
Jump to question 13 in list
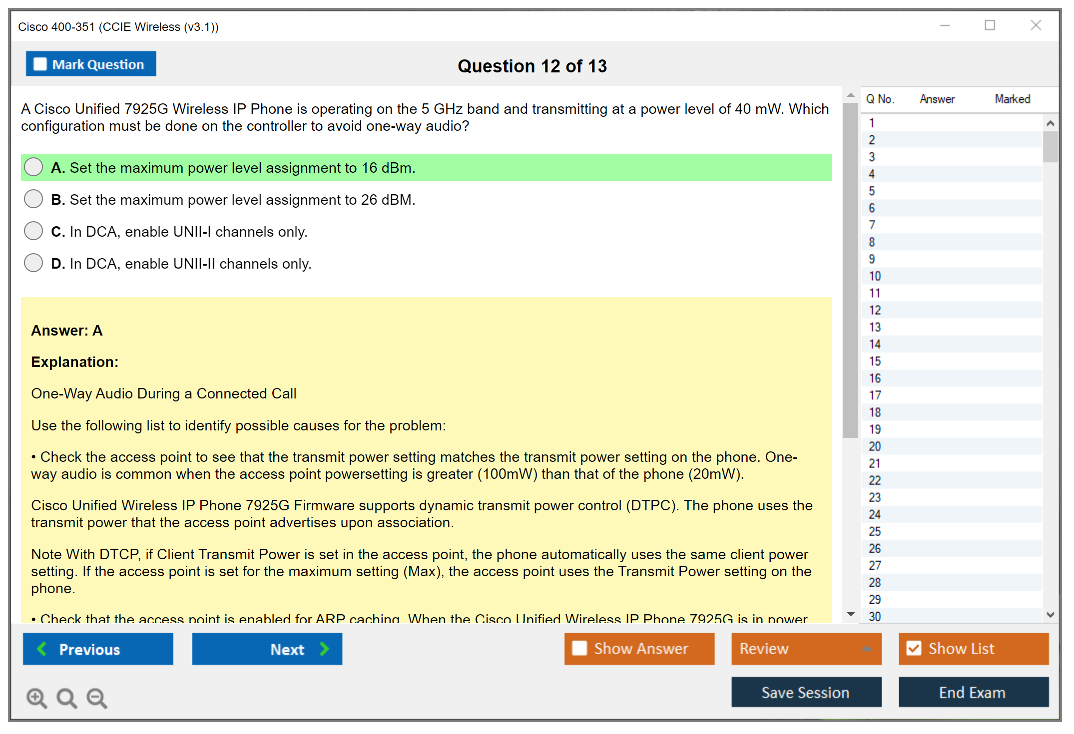point(875,327)
